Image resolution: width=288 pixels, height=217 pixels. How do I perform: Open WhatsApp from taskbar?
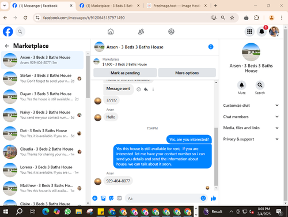click(67, 212)
